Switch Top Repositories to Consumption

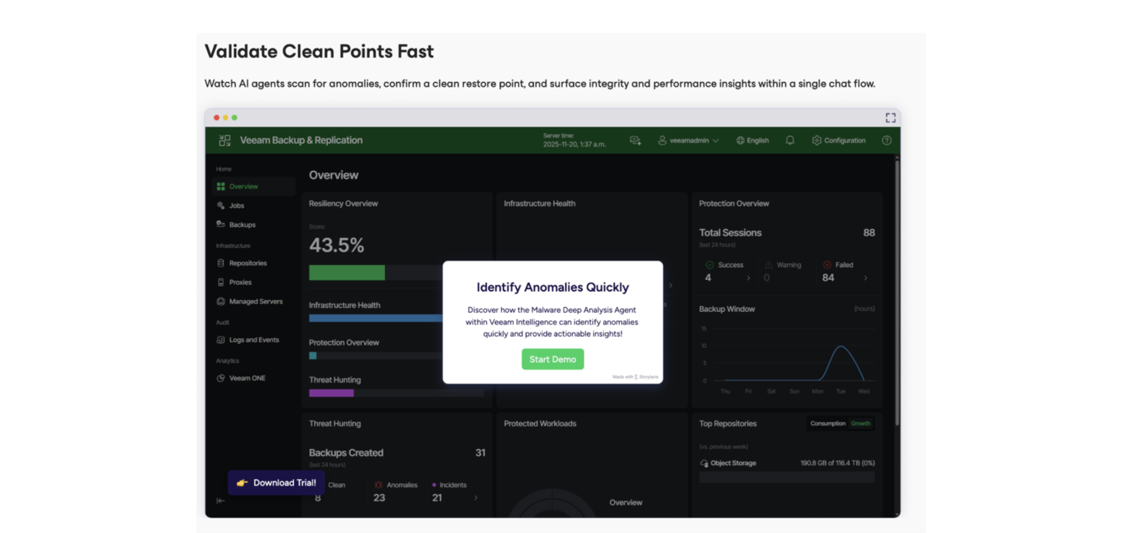(828, 423)
